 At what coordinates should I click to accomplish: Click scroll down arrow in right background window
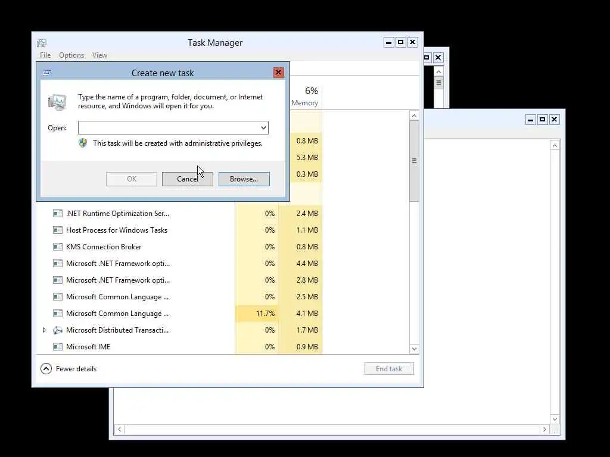(555, 419)
